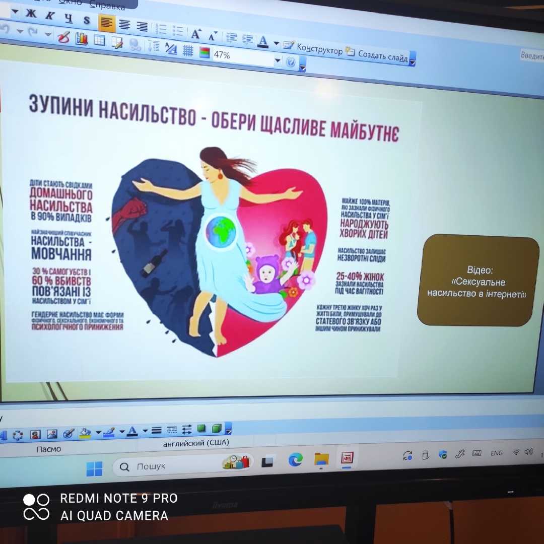Open the Справка menu

[107, 6]
